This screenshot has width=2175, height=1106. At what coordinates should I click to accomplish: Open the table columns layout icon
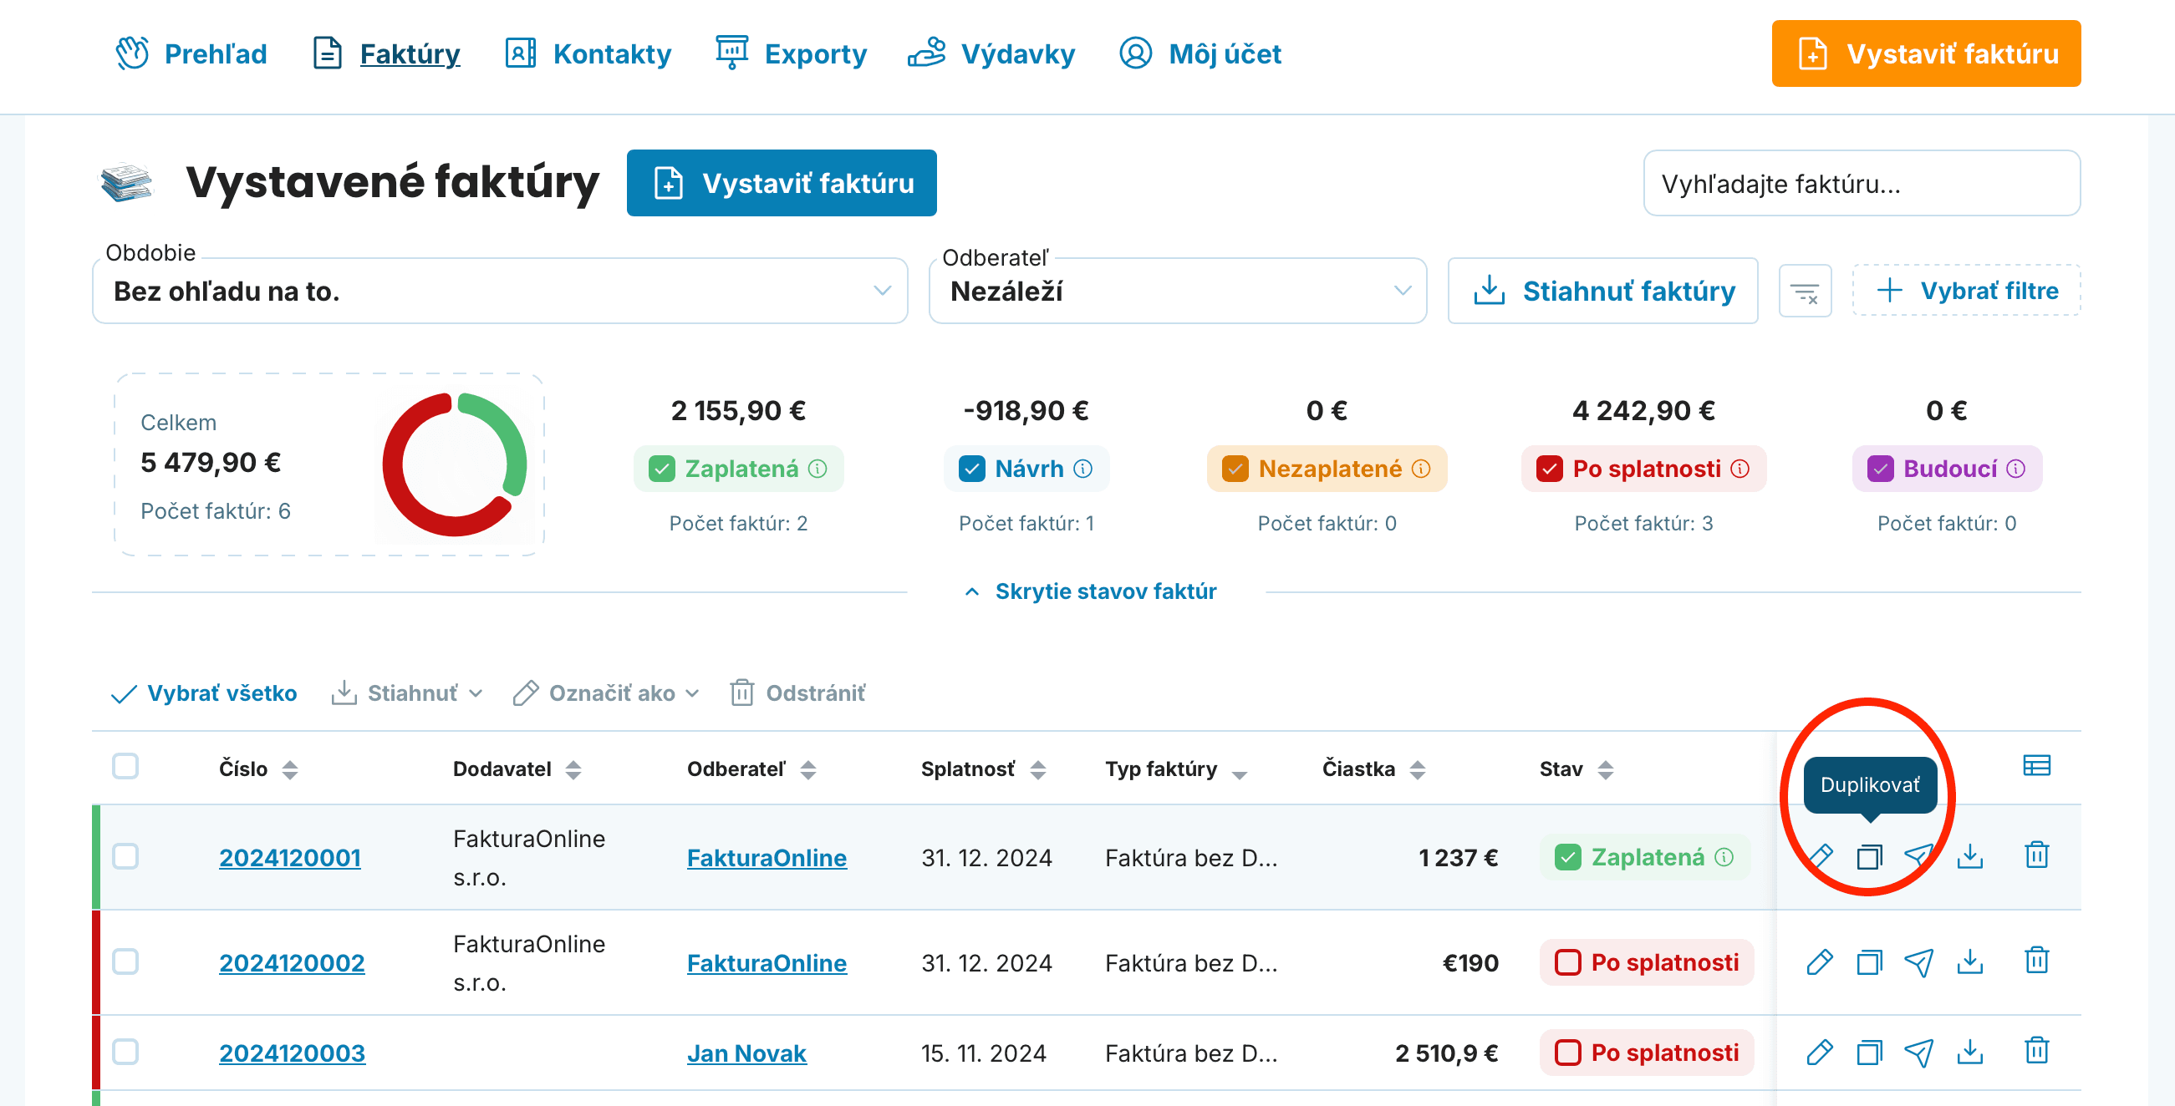[2036, 766]
